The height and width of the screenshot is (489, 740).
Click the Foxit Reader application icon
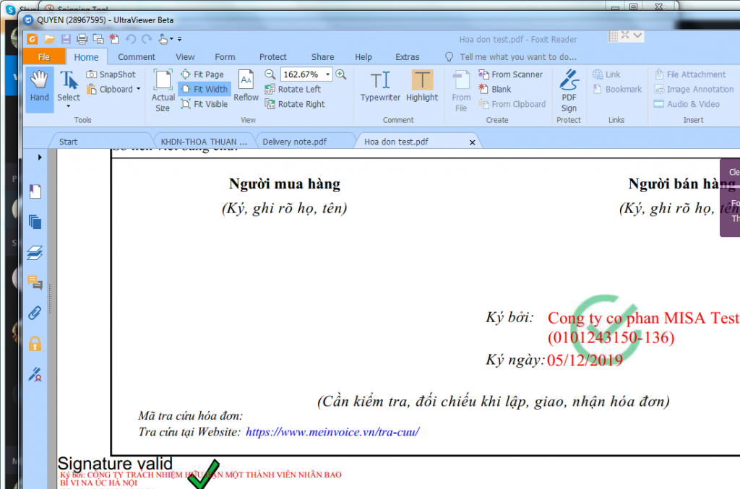33,39
